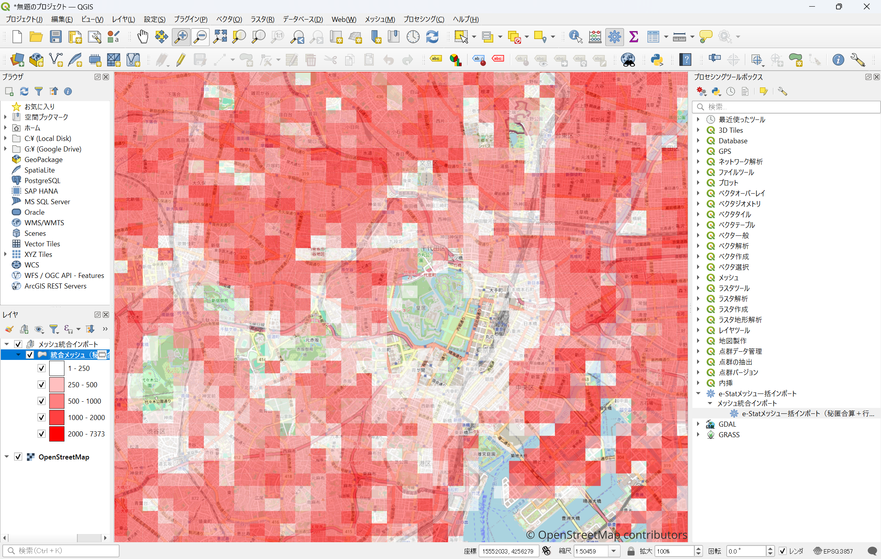Open the scale dropdown in status bar

(x=613, y=551)
